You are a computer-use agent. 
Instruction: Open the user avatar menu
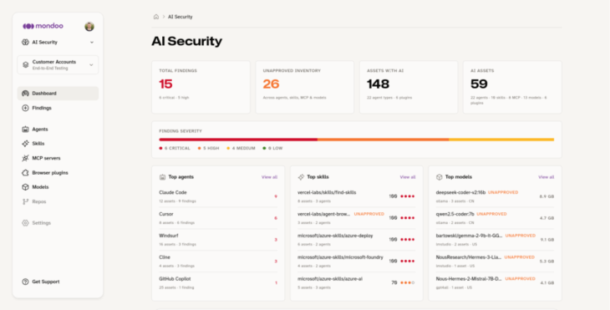coord(89,27)
